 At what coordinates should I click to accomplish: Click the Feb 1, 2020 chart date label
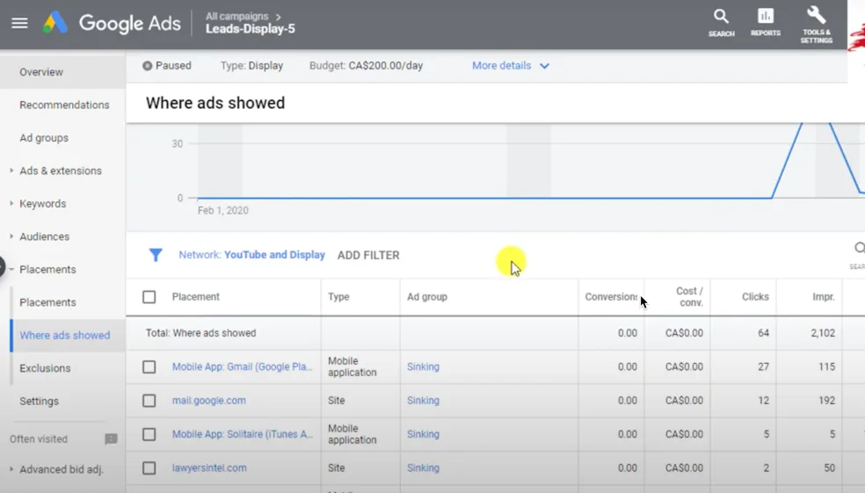pos(223,210)
